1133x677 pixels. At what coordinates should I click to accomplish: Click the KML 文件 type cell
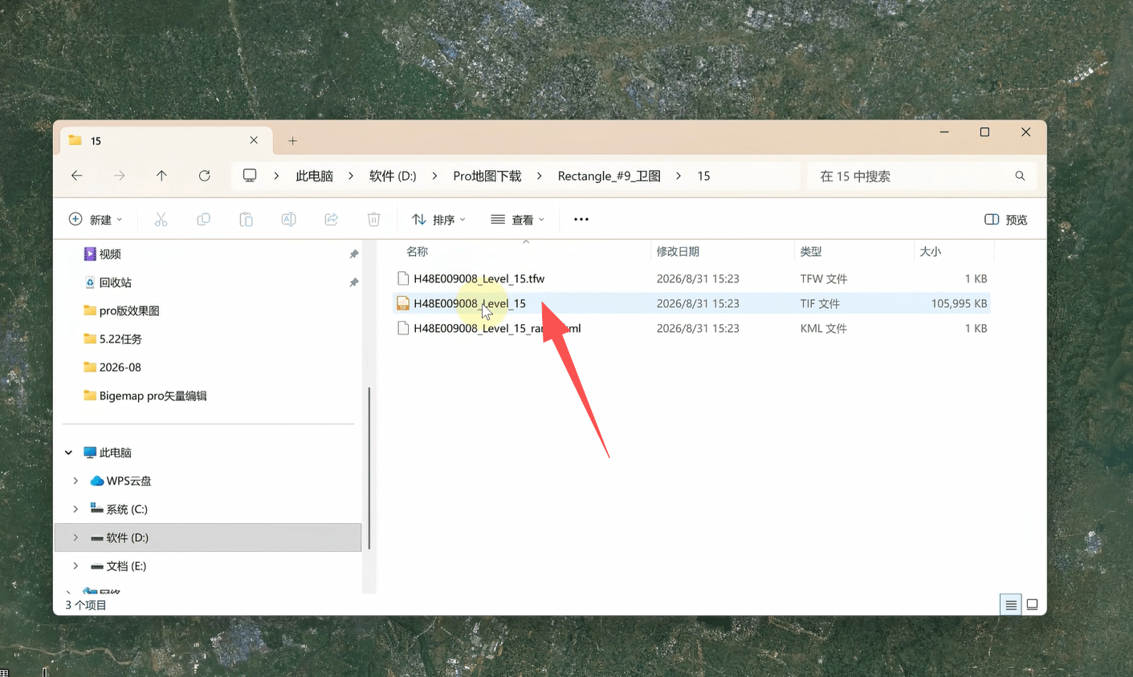(x=823, y=328)
